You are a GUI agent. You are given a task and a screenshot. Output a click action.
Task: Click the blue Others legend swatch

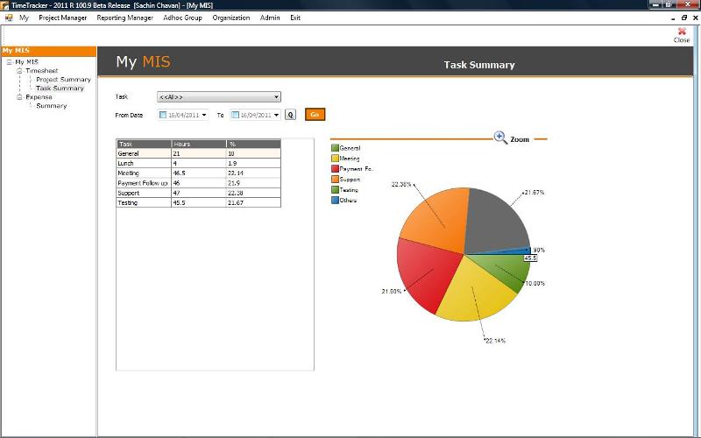point(335,200)
